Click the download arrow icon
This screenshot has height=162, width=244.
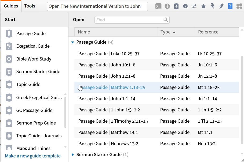coord(167,6)
